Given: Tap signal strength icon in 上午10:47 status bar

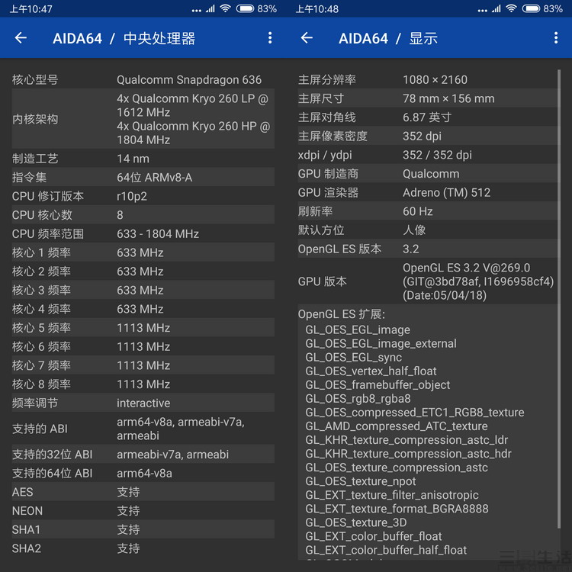Looking at the screenshot, I should tap(209, 8).
